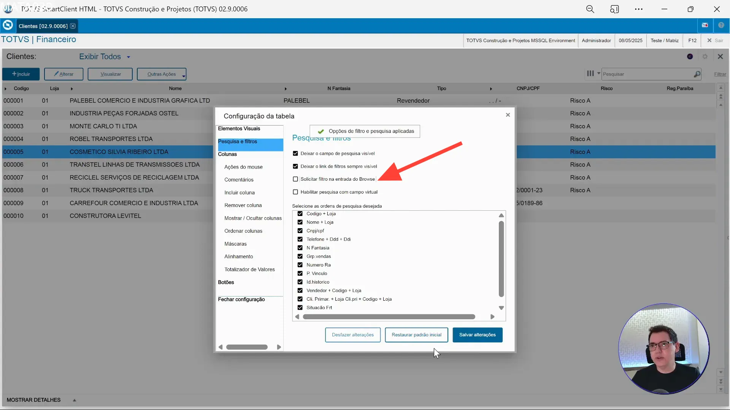The image size is (730, 410).
Task: Click Restaurar padrão inicial button
Action: click(x=416, y=335)
